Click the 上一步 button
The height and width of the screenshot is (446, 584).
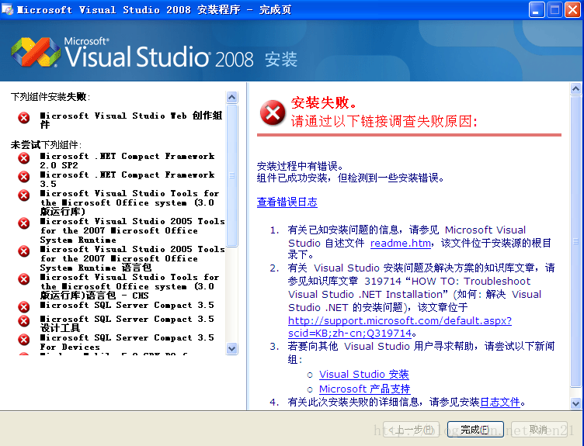click(x=411, y=430)
